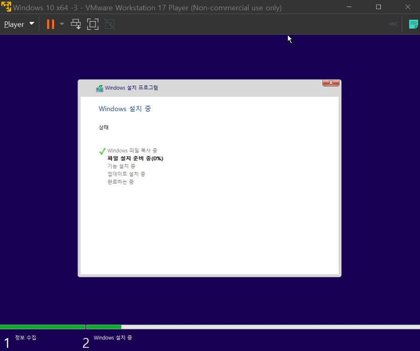
Task: Send Ctrl+Alt+Del to the virtual machine
Action: click(x=76, y=24)
